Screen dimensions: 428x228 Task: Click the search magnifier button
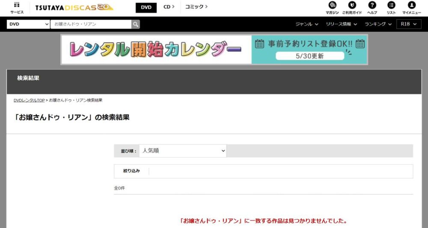pyautogui.click(x=136, y=24)
